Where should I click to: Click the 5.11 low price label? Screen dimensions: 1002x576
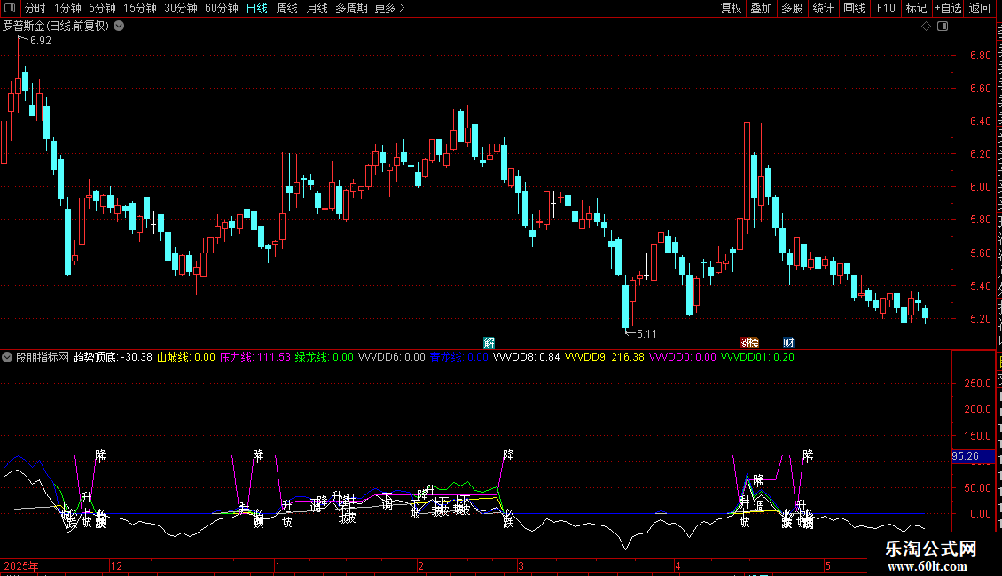tap(646, 333)
